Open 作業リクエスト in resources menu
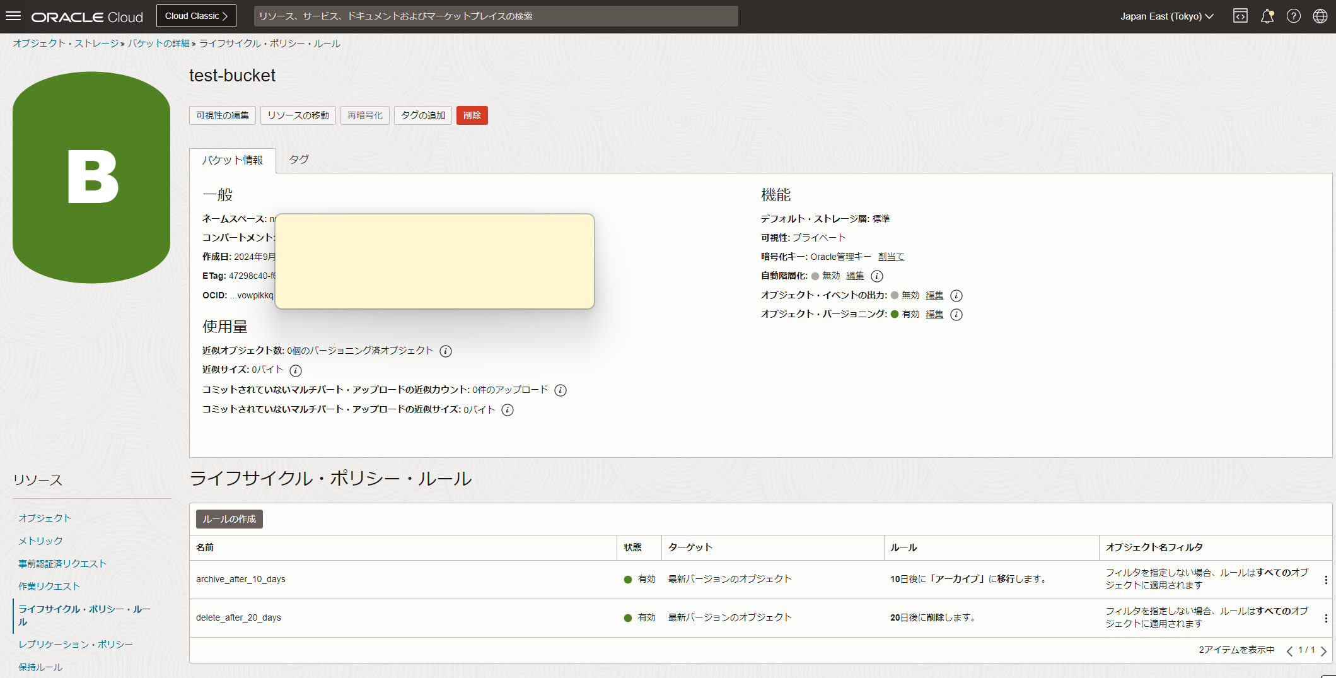Screen dimensions: 1336x678 (49, 587)
